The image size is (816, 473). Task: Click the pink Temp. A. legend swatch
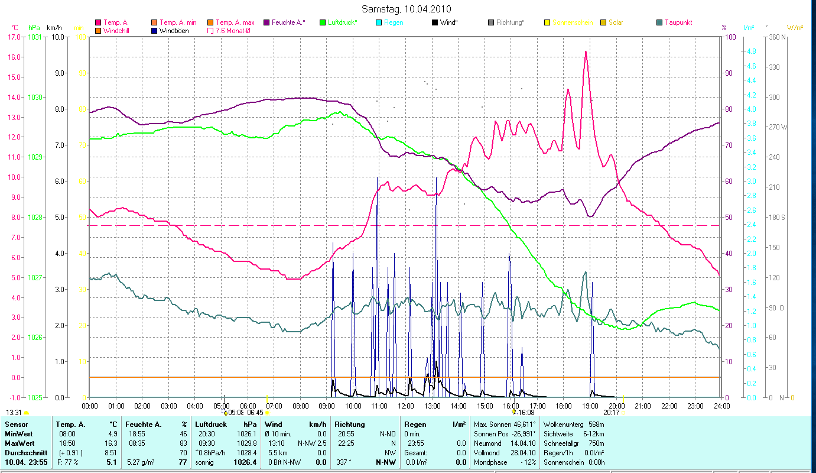click(97, 22)
